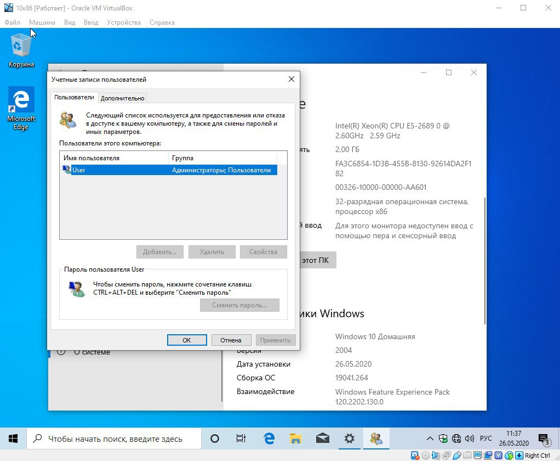
Task: Open the Ввод menu
Action: click(91, 22)
